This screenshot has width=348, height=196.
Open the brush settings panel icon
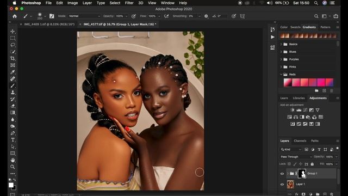tap(52, 16)
